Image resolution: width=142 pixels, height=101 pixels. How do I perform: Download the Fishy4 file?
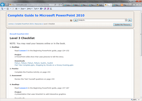point(37,63)
